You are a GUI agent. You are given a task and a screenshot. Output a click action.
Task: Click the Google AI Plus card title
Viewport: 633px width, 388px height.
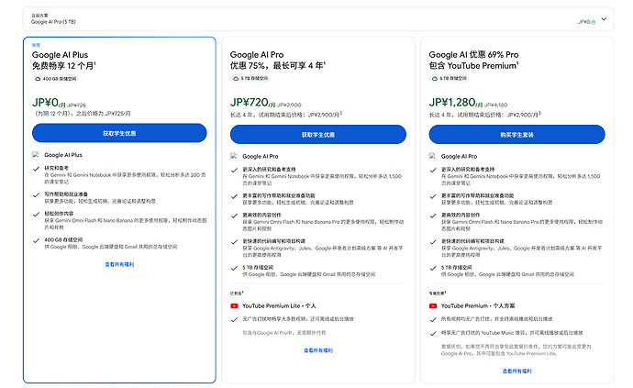click(x=60, y=55)
